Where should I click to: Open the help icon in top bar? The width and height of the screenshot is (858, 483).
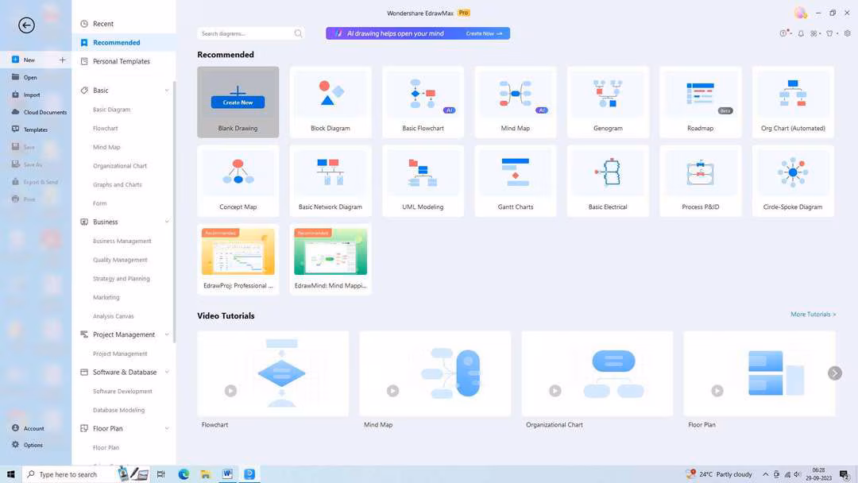point(785,33)
